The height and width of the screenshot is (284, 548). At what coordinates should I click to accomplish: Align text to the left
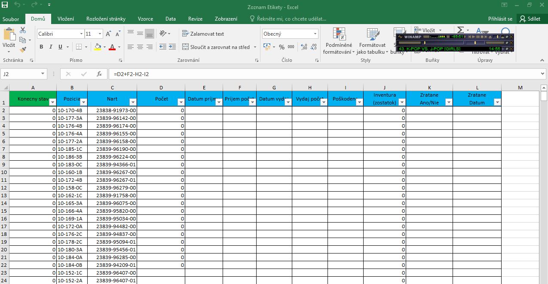point(130,47)
